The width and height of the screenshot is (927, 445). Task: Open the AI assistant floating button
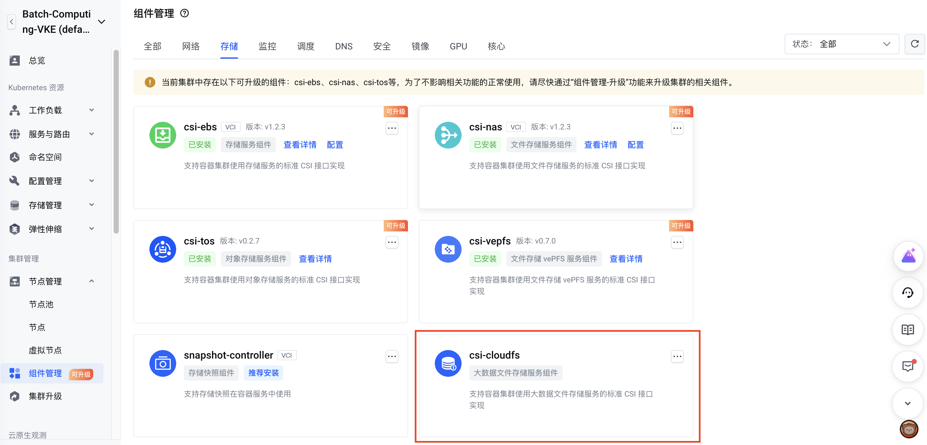908,256
